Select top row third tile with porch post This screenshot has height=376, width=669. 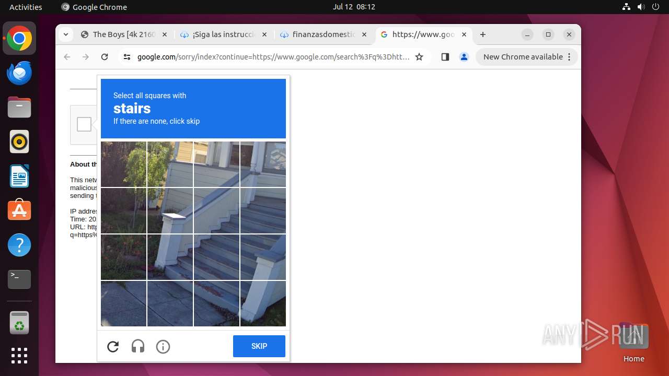pyautogui.click(x=216, y=164)
